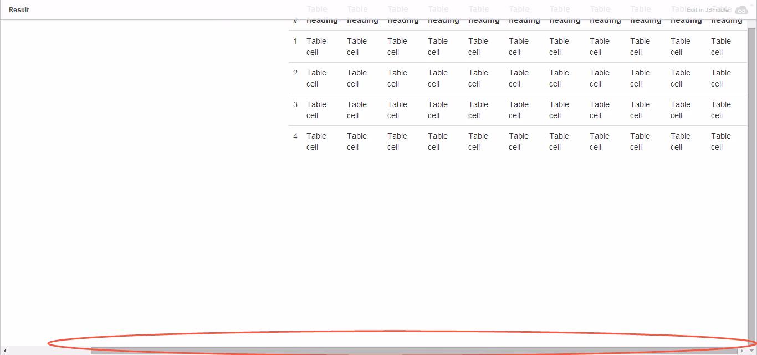This screenshot has height=355, width=757.
Task: Click the first 'Table heading' column header
Action: point(321,15)
